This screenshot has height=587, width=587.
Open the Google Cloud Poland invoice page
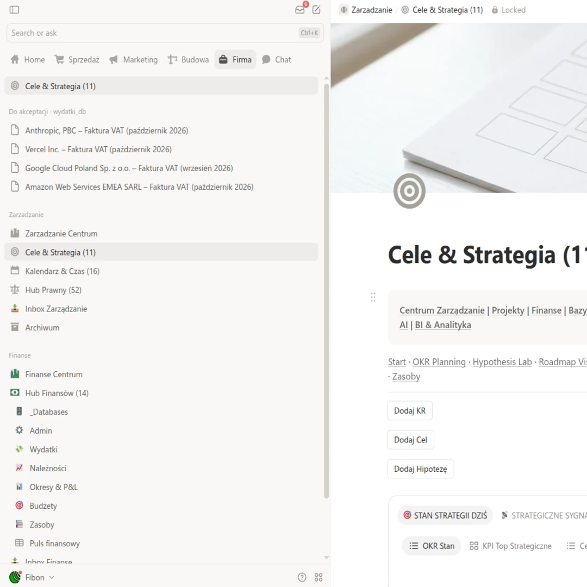point(161,168)
